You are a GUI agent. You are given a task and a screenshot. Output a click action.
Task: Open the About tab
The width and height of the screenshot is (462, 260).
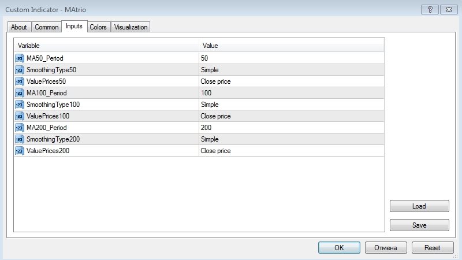pos(19,27)
